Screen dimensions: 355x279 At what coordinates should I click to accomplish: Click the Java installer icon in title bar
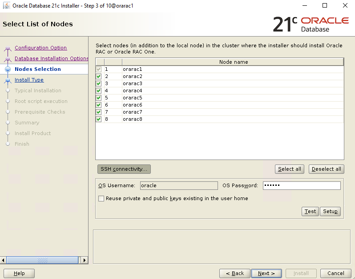tap(7, 5)
